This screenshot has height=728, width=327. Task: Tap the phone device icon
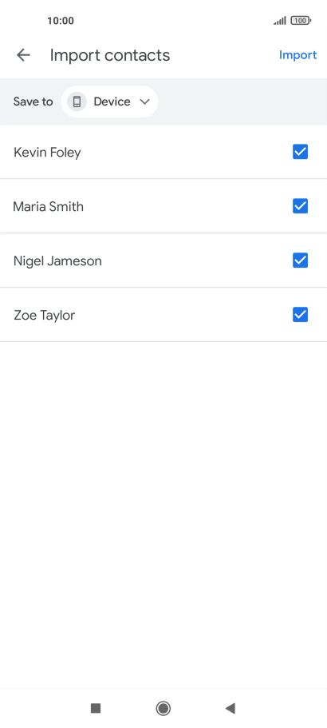pyautogui.click(x=77, y=101)
